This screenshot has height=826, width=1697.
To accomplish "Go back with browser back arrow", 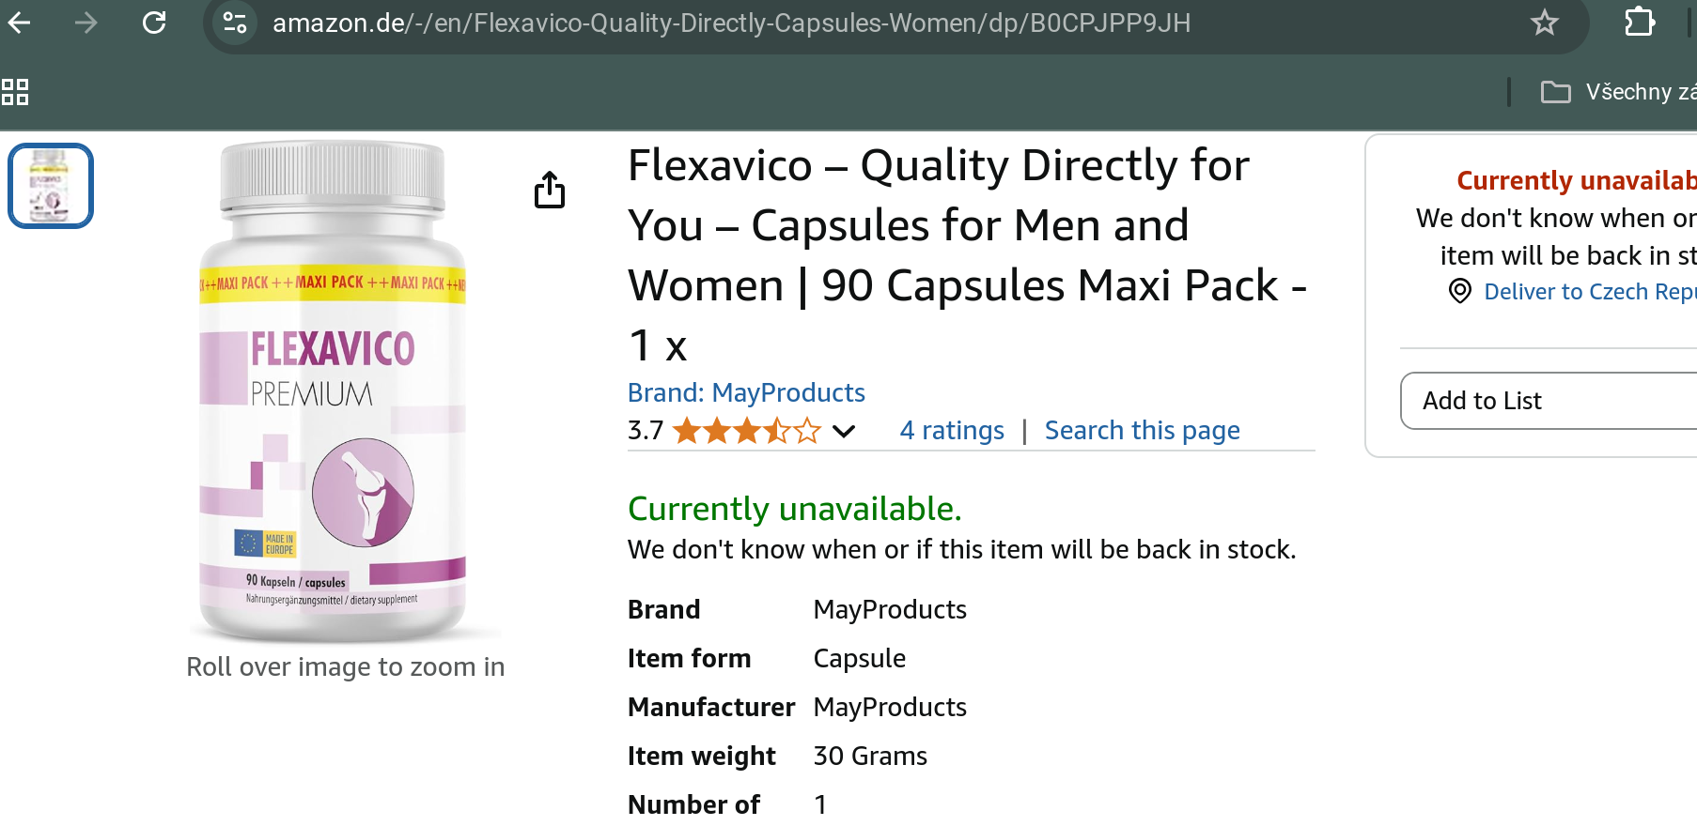I will coord(19,23).
